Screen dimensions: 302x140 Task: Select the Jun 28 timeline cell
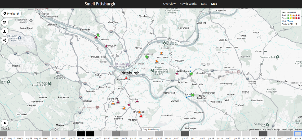pyautogui.click(x=289, y=134)
